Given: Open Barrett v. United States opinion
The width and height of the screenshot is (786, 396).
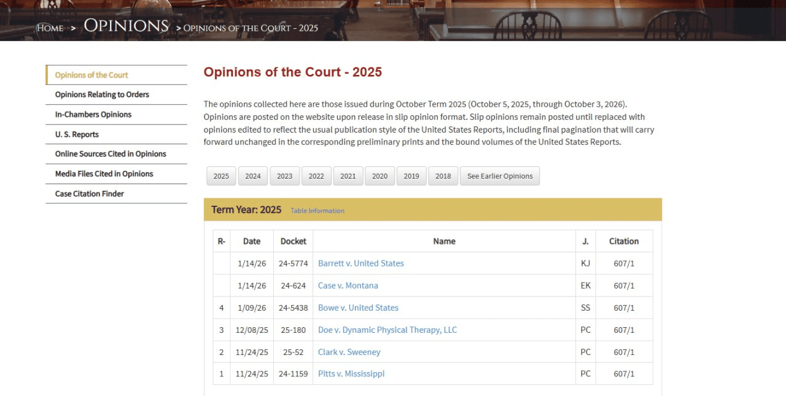Looking at the screenshot, I should [361, 263].
